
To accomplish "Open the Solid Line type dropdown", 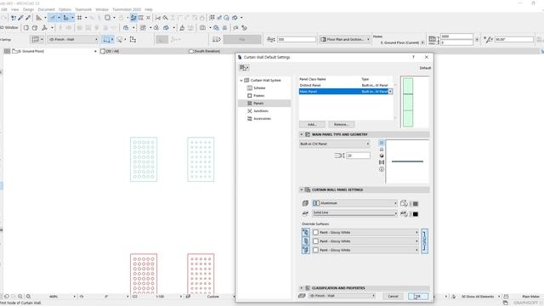I will tap(354, 212).
